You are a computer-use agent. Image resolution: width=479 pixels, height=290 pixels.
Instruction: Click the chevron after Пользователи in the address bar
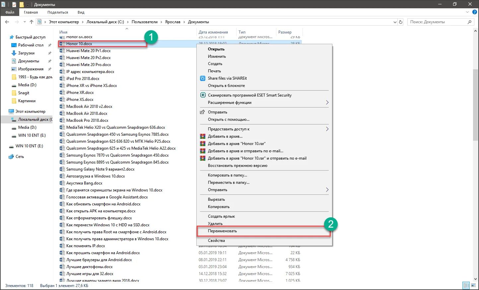point(162,22)
